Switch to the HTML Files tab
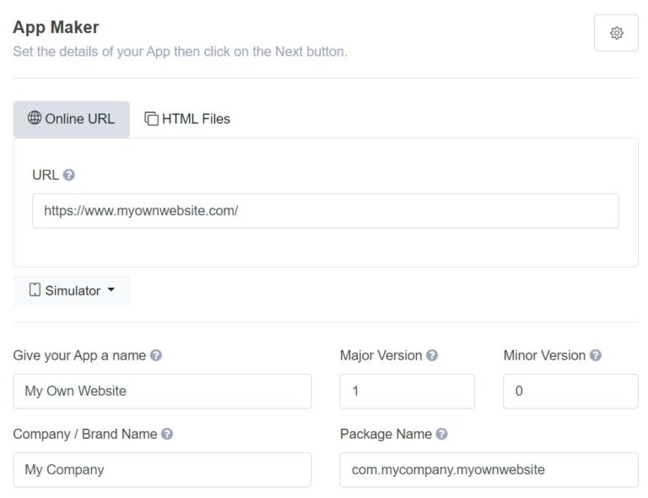 coord(187,119)
